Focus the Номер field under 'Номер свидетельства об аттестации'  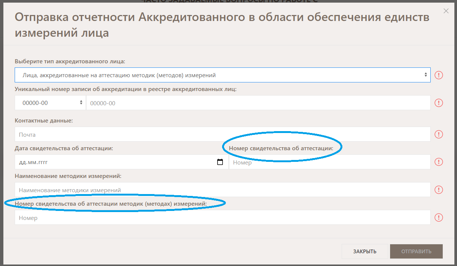coord(329,162)
